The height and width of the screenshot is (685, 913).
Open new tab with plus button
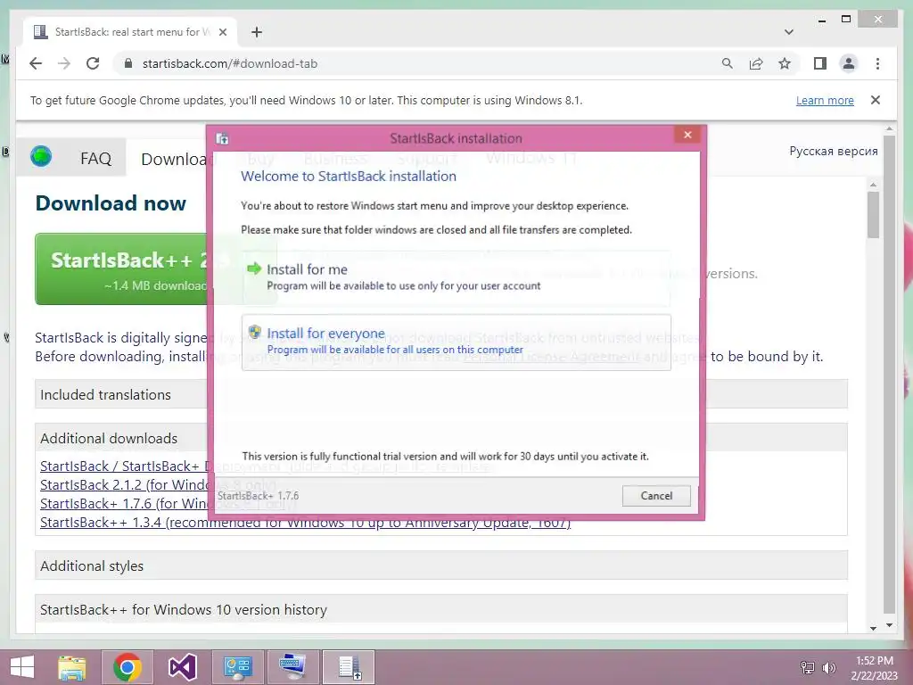click(256, 32)
